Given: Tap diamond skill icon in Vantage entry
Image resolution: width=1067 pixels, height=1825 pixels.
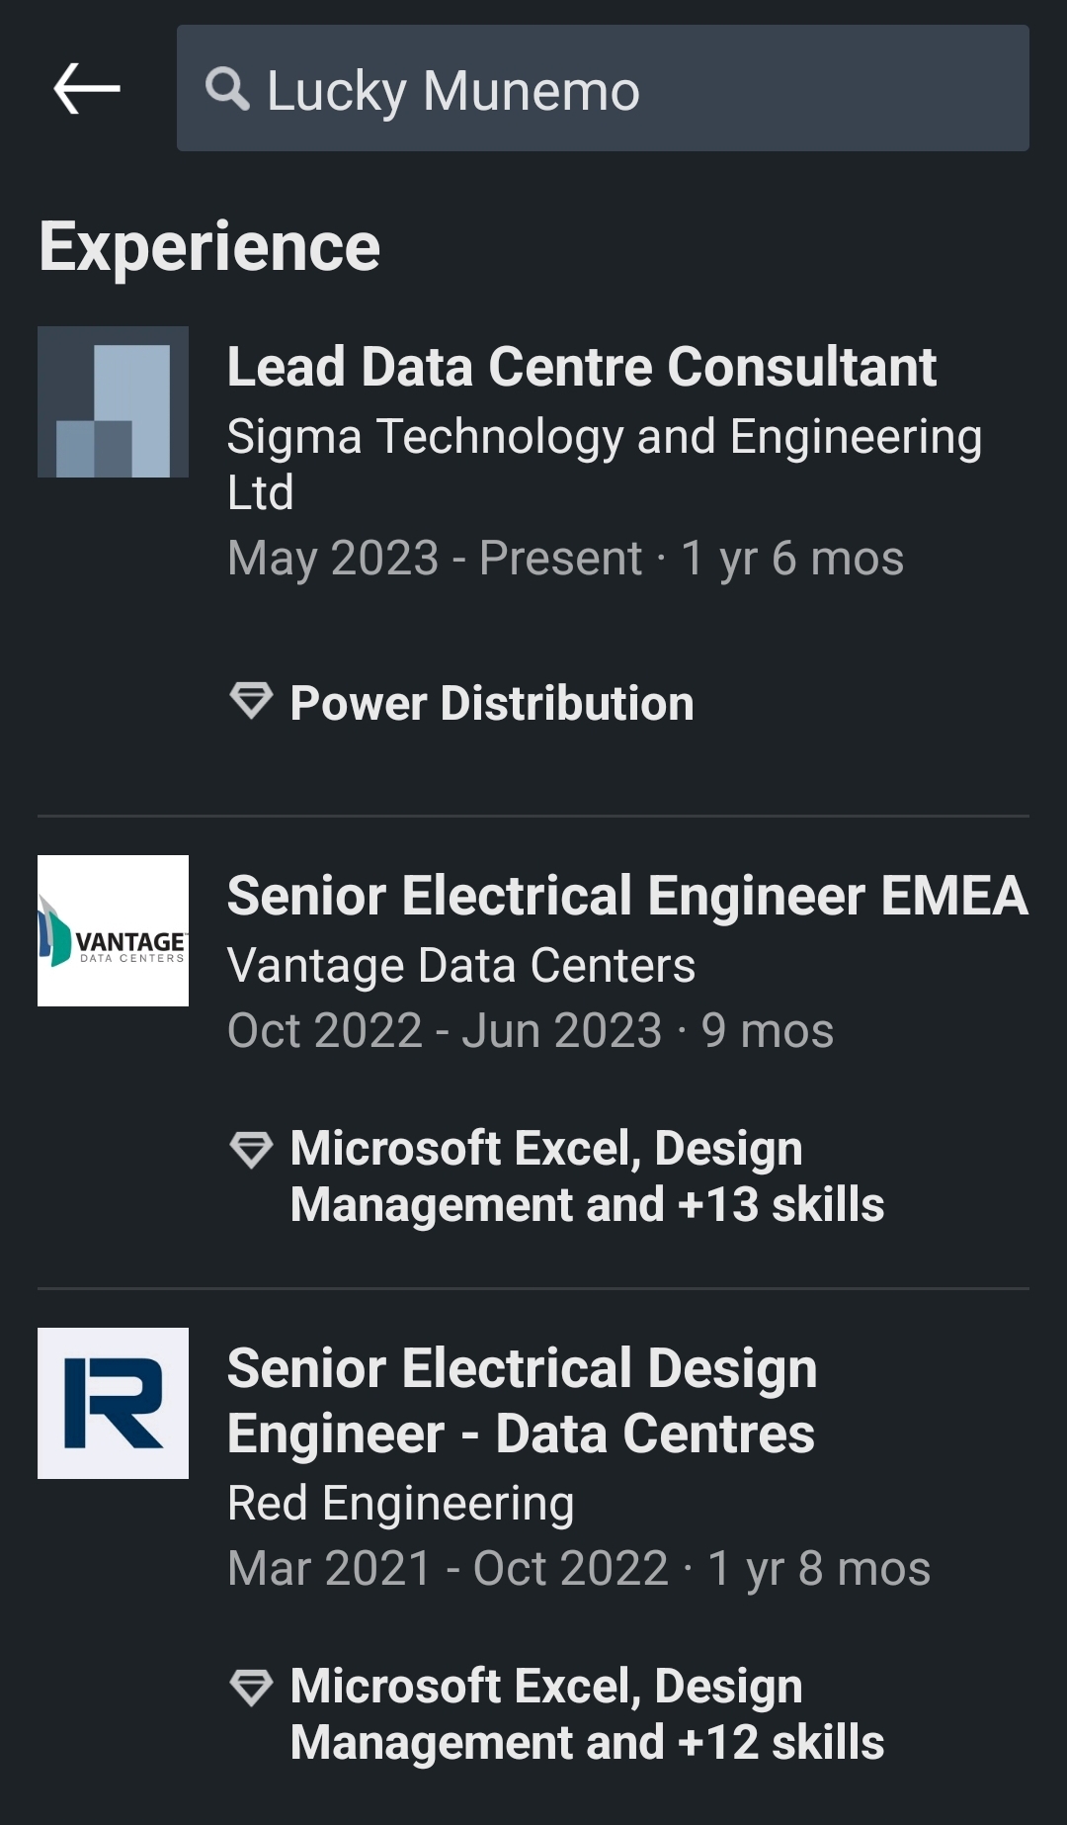Looking at the screenshot, I should click(x=251, y=1149).
